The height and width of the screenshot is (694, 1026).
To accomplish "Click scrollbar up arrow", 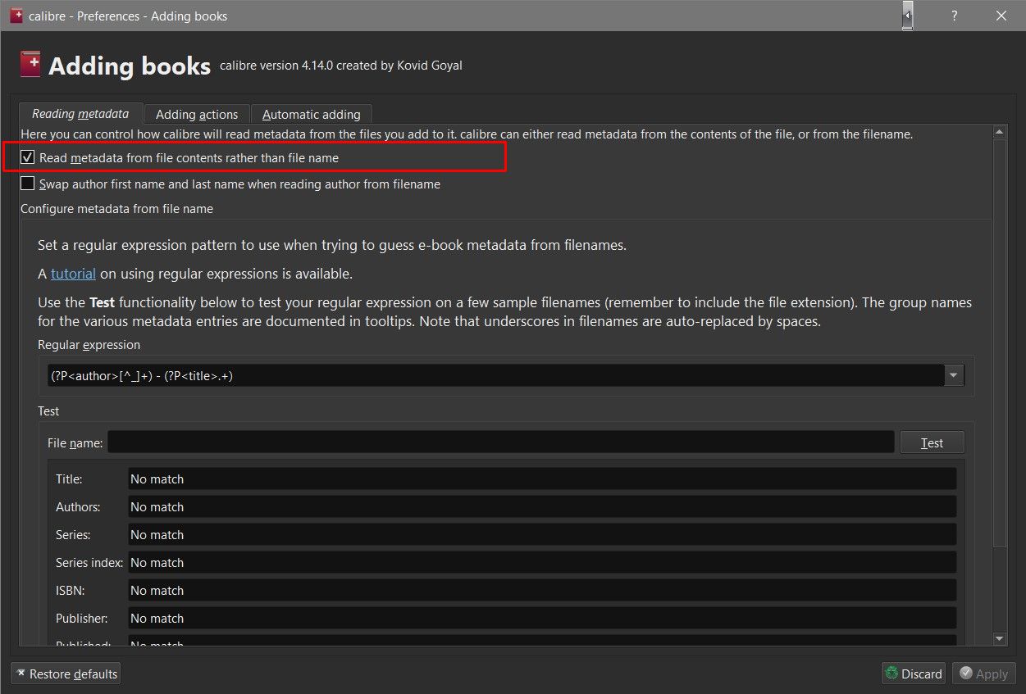I will [x=999, y=132].
